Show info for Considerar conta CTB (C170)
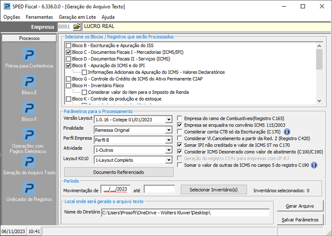The height and width of the screenshot is (236, 332). tap(287, 132)
